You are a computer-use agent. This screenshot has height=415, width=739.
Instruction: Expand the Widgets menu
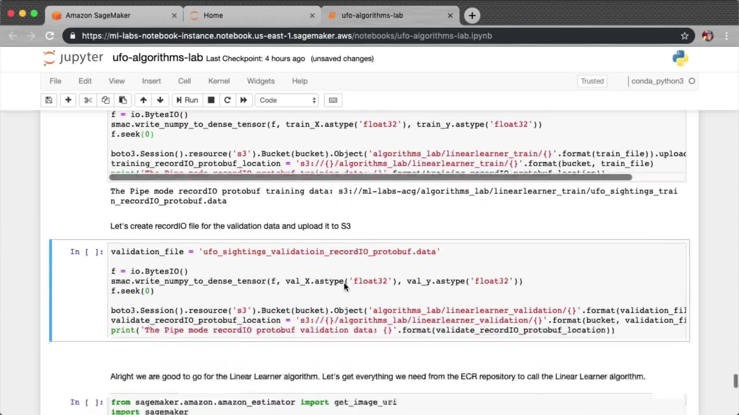(x=261, y=81)
